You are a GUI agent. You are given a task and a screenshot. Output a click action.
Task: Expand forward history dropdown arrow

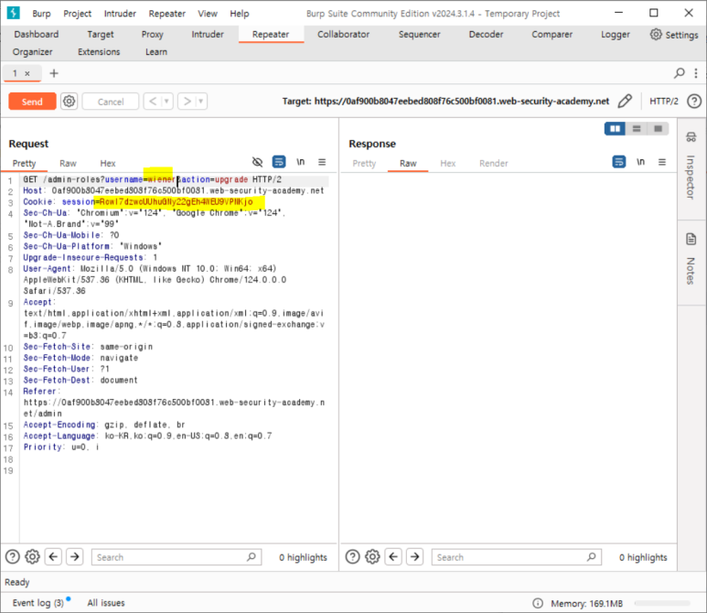(x=200, y=101)
